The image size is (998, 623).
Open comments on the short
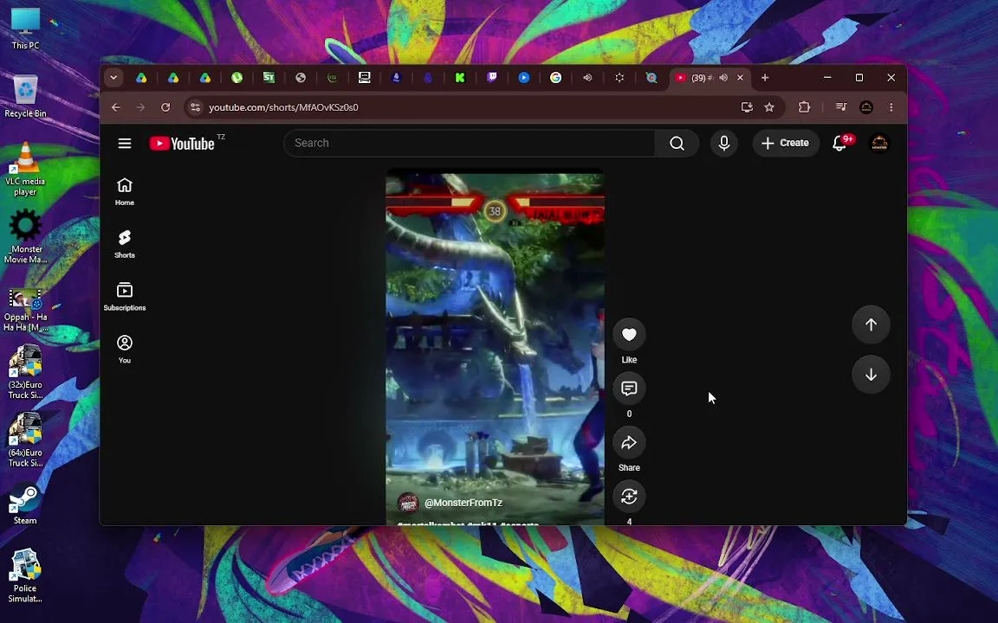pyautogui.click(x=629, y=389)
